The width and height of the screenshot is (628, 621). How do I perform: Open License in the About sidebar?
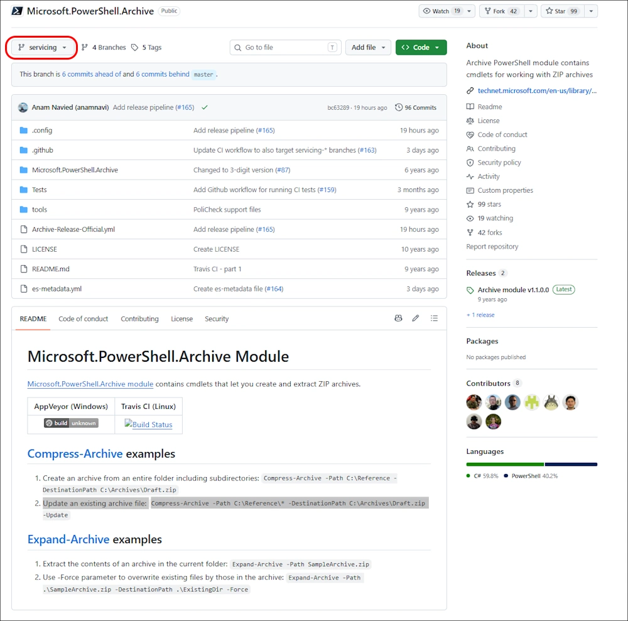(x=482, y=121)
